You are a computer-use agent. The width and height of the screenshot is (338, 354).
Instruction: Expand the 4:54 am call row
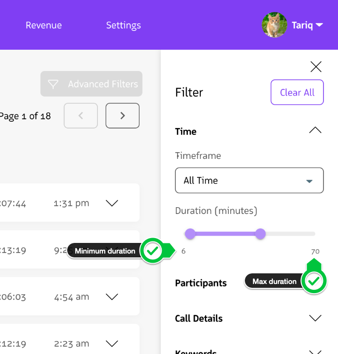[112, 297]
